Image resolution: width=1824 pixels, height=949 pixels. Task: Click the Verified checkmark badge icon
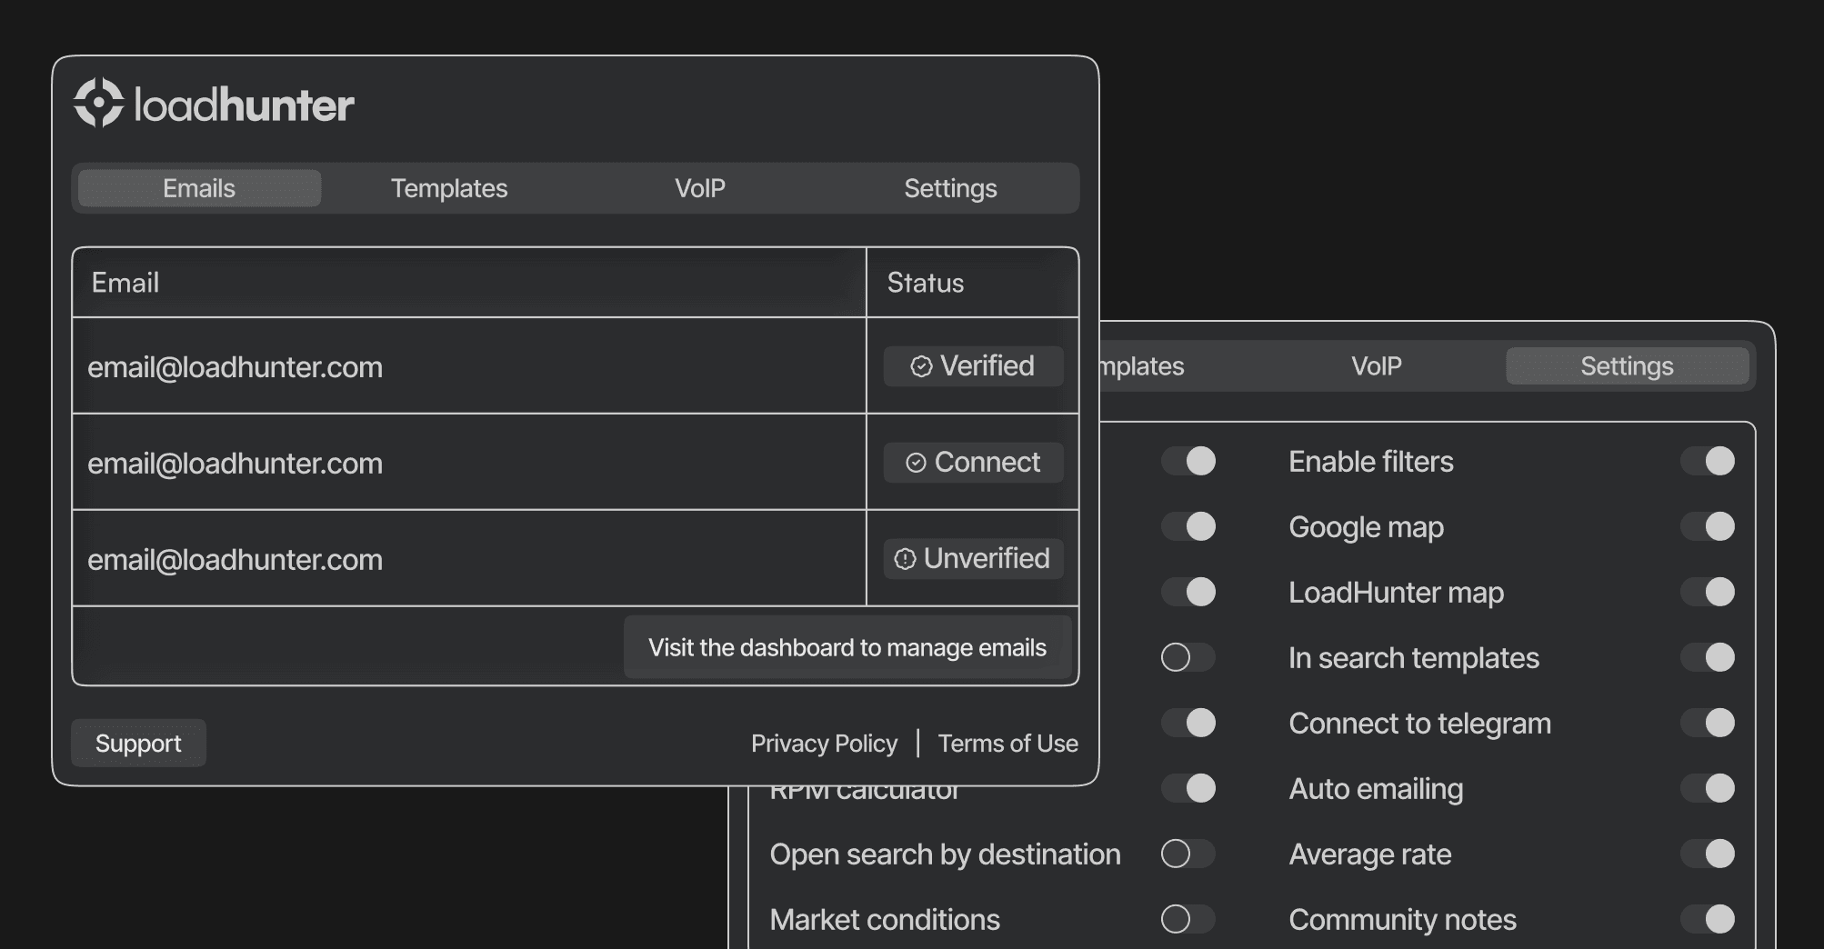coord(921,366)
